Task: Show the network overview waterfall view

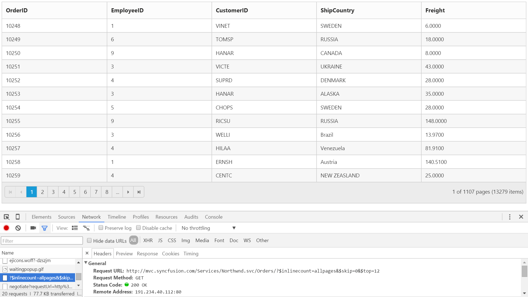Action: pos(86,228)
